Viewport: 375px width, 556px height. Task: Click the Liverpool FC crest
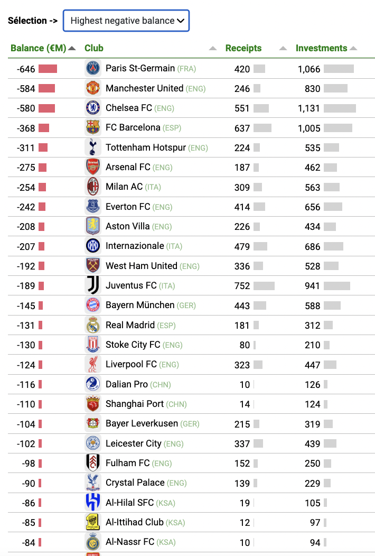pyautogui.click(x=93, y=364)
